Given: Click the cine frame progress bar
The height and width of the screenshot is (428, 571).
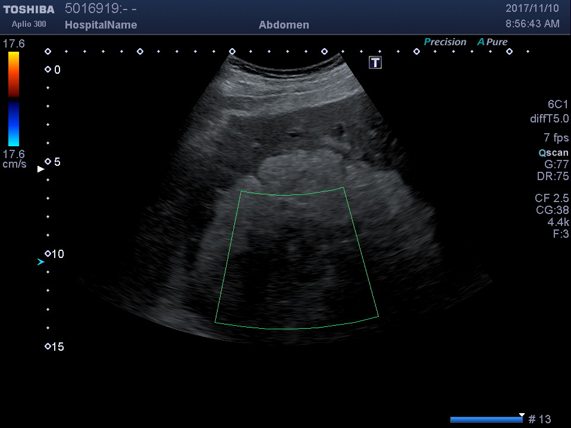Looking at the screenshot, I should click(486, 420).
